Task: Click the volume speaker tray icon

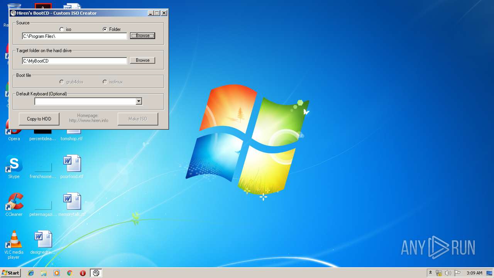Action: pyautogui.click(x=448, y=273)
